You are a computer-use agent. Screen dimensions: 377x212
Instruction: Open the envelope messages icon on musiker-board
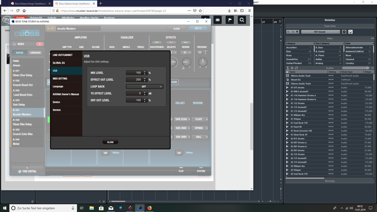[x=217, y=20]
